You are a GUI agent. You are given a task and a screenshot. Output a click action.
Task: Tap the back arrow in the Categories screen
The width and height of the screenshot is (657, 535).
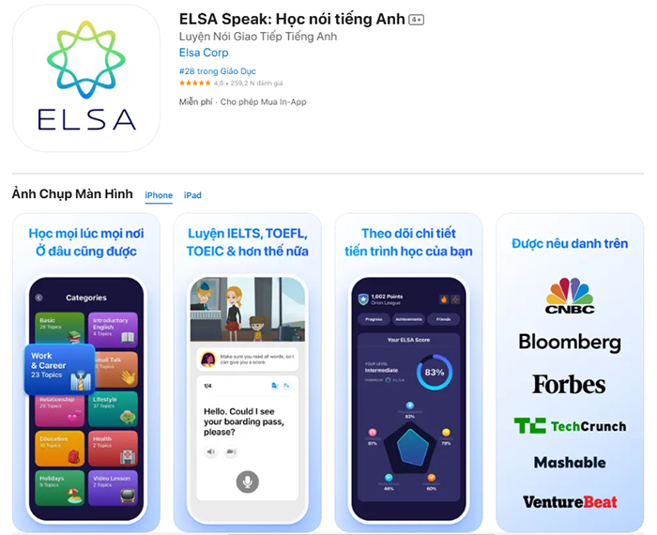[39, 298]
